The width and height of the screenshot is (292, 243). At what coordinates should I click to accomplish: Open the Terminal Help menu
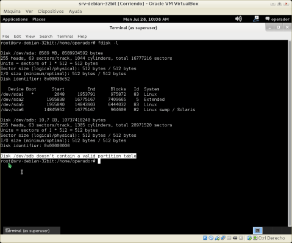pyautogui.click(x=82, y=36)
